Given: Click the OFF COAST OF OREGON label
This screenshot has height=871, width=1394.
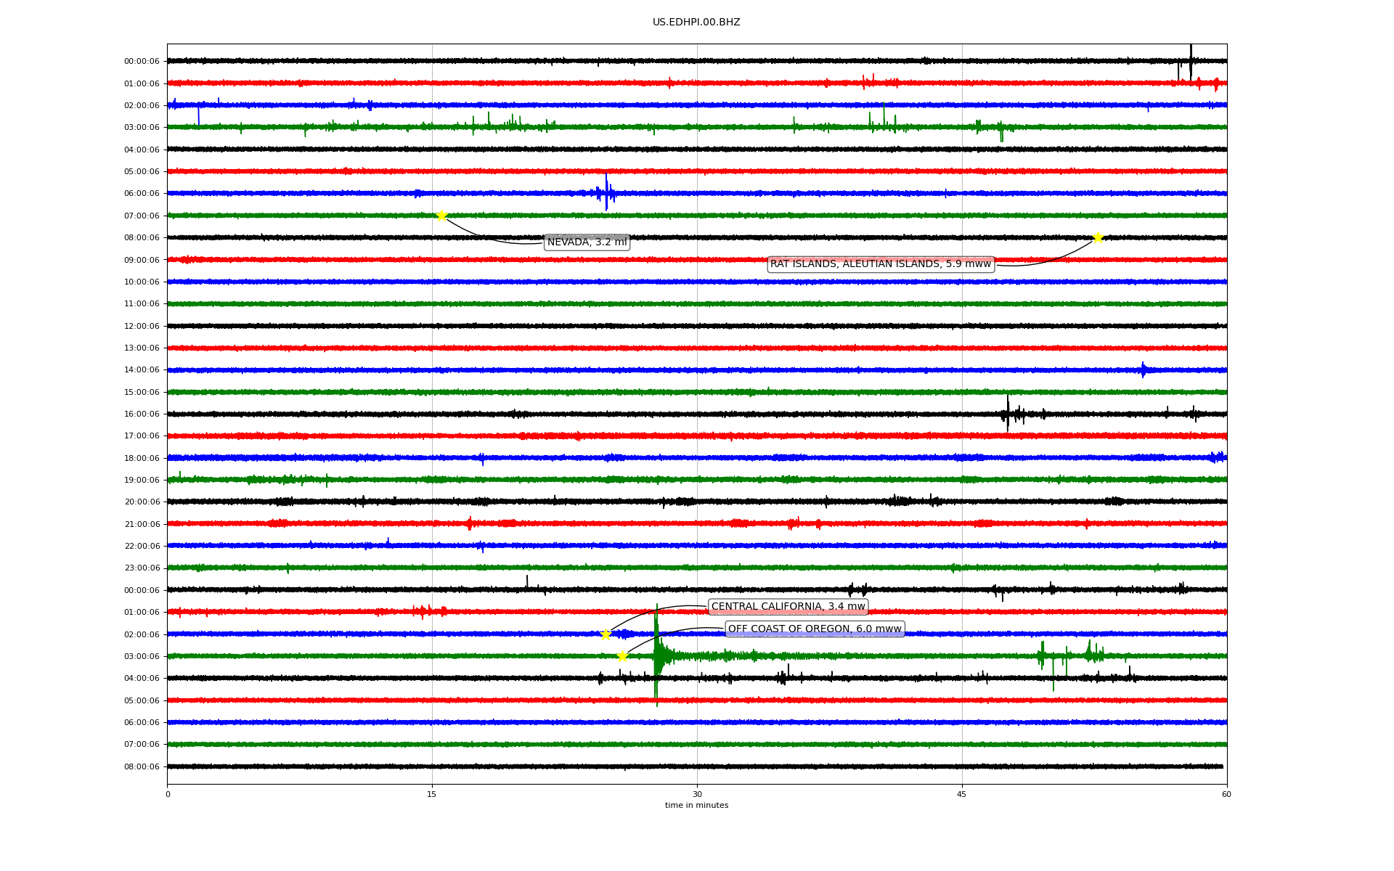Looking at the screenshot, I should click(x=815, y=629).
